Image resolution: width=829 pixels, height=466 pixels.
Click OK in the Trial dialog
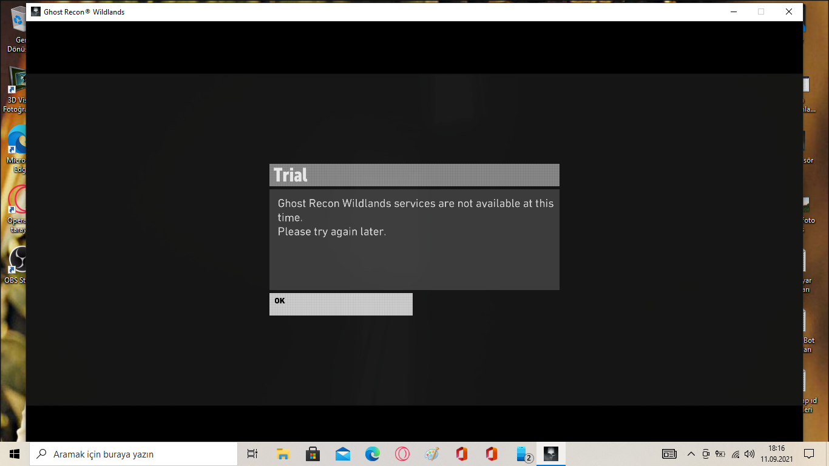coord(340,304)
